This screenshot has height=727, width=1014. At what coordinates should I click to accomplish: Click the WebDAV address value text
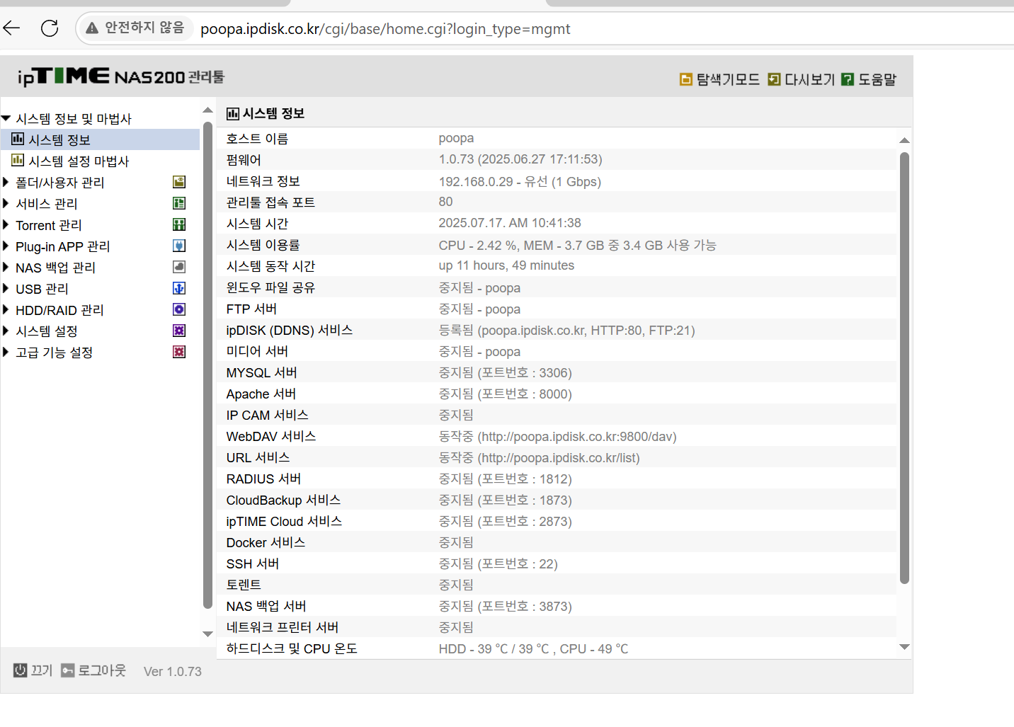557,437
